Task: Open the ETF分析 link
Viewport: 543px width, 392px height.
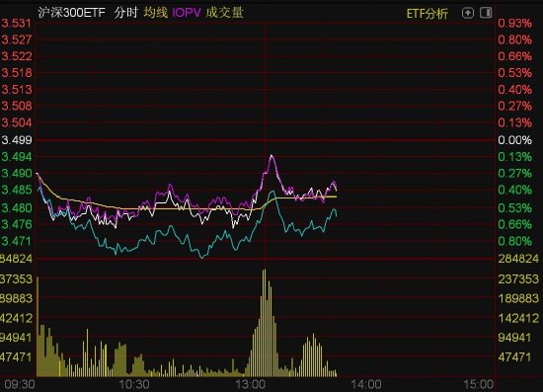Action: (427, 14)
